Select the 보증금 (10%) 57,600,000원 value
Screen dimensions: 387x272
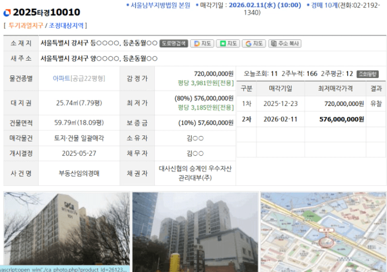(x=206, y=123)
